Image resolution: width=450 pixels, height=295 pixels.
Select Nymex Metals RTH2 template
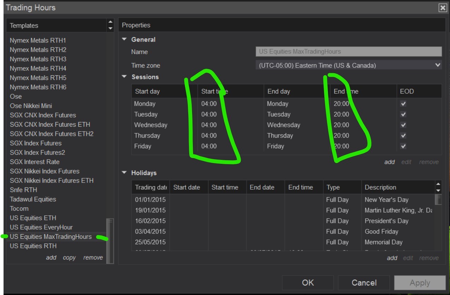(38, 50)
